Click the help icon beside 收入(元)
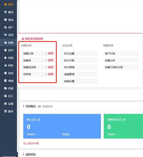Viewport: 143px width, 157px height. coord(39,120)
